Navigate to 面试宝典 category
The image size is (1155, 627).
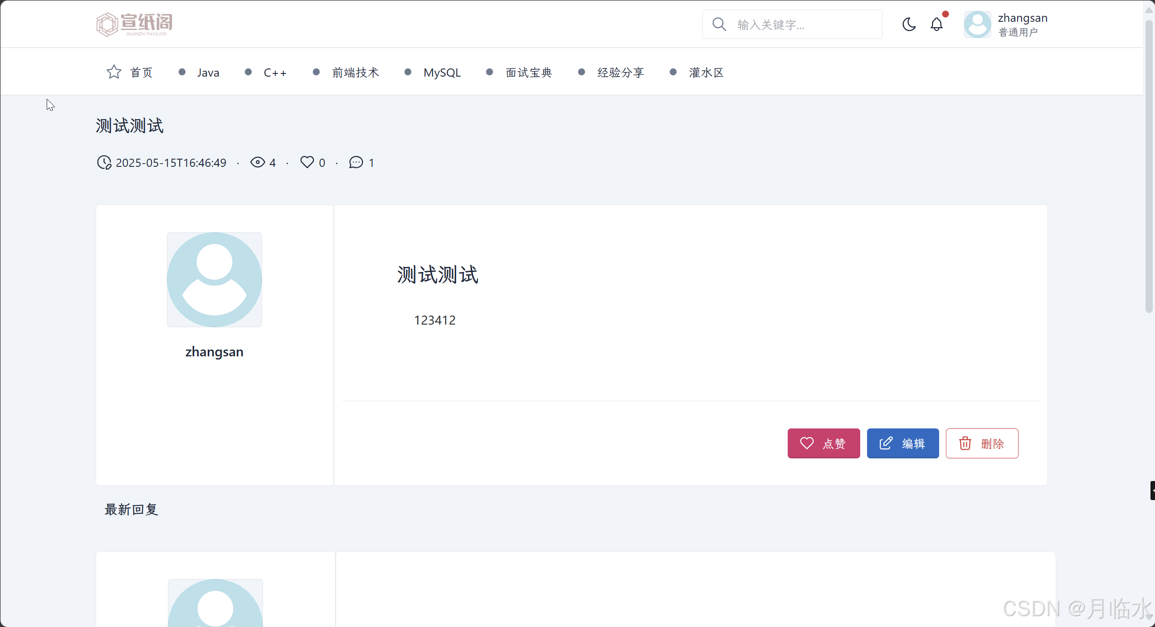click(x=528, y=73)
